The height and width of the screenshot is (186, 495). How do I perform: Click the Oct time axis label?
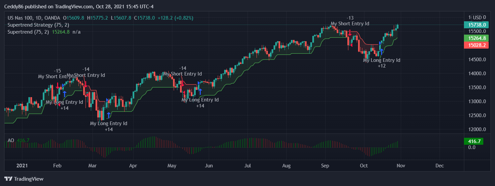[364, 165]
